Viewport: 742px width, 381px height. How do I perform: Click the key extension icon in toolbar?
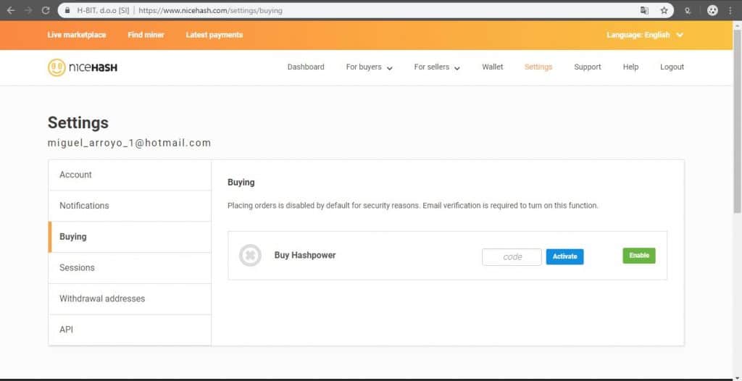[688, 10]
